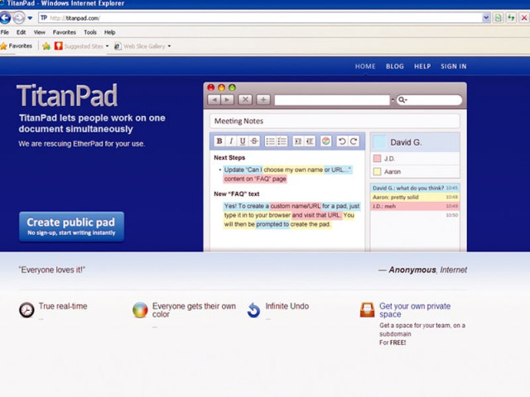
Task: Open the File menu
Action: (5, 32)
